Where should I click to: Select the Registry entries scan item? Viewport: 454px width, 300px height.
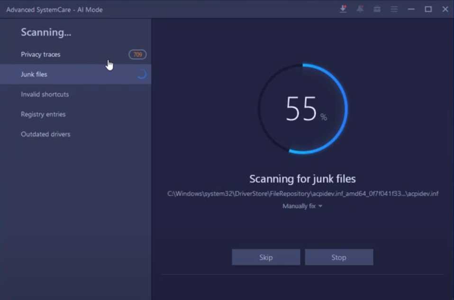[75, 114]
